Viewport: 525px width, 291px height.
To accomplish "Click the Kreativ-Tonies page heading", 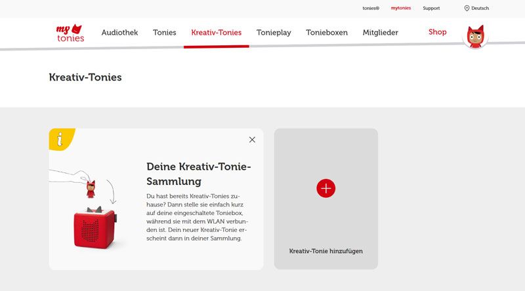I will (x=85, y=77).
